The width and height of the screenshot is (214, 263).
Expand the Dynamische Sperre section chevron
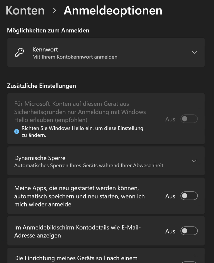(x=194, y=161)
